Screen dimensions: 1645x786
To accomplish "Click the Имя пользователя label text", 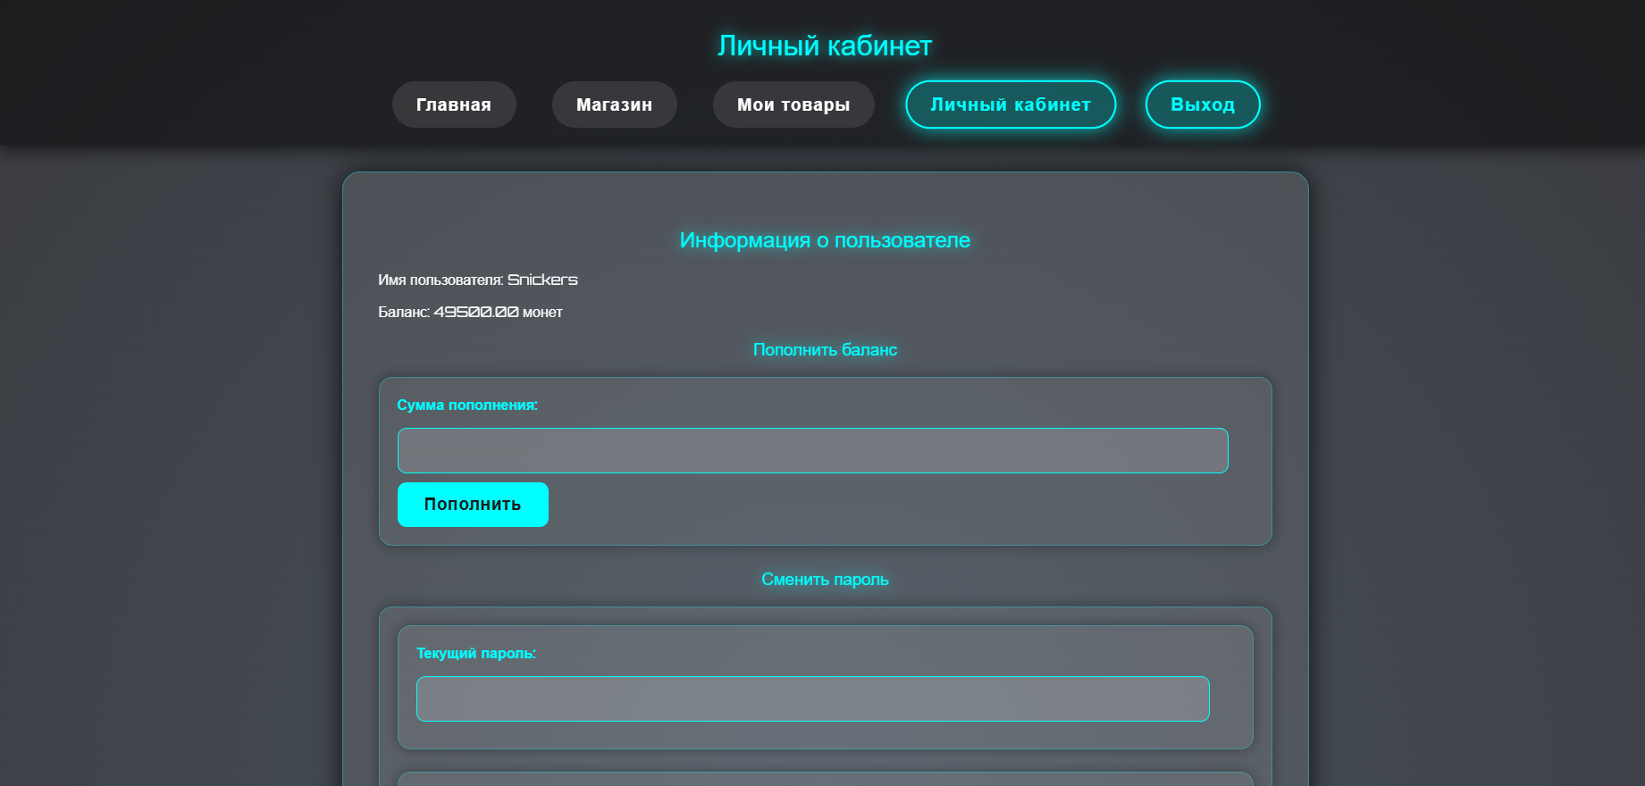I will tap(440, 280).
